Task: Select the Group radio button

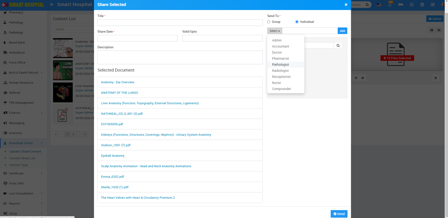Action: point(269,22)
